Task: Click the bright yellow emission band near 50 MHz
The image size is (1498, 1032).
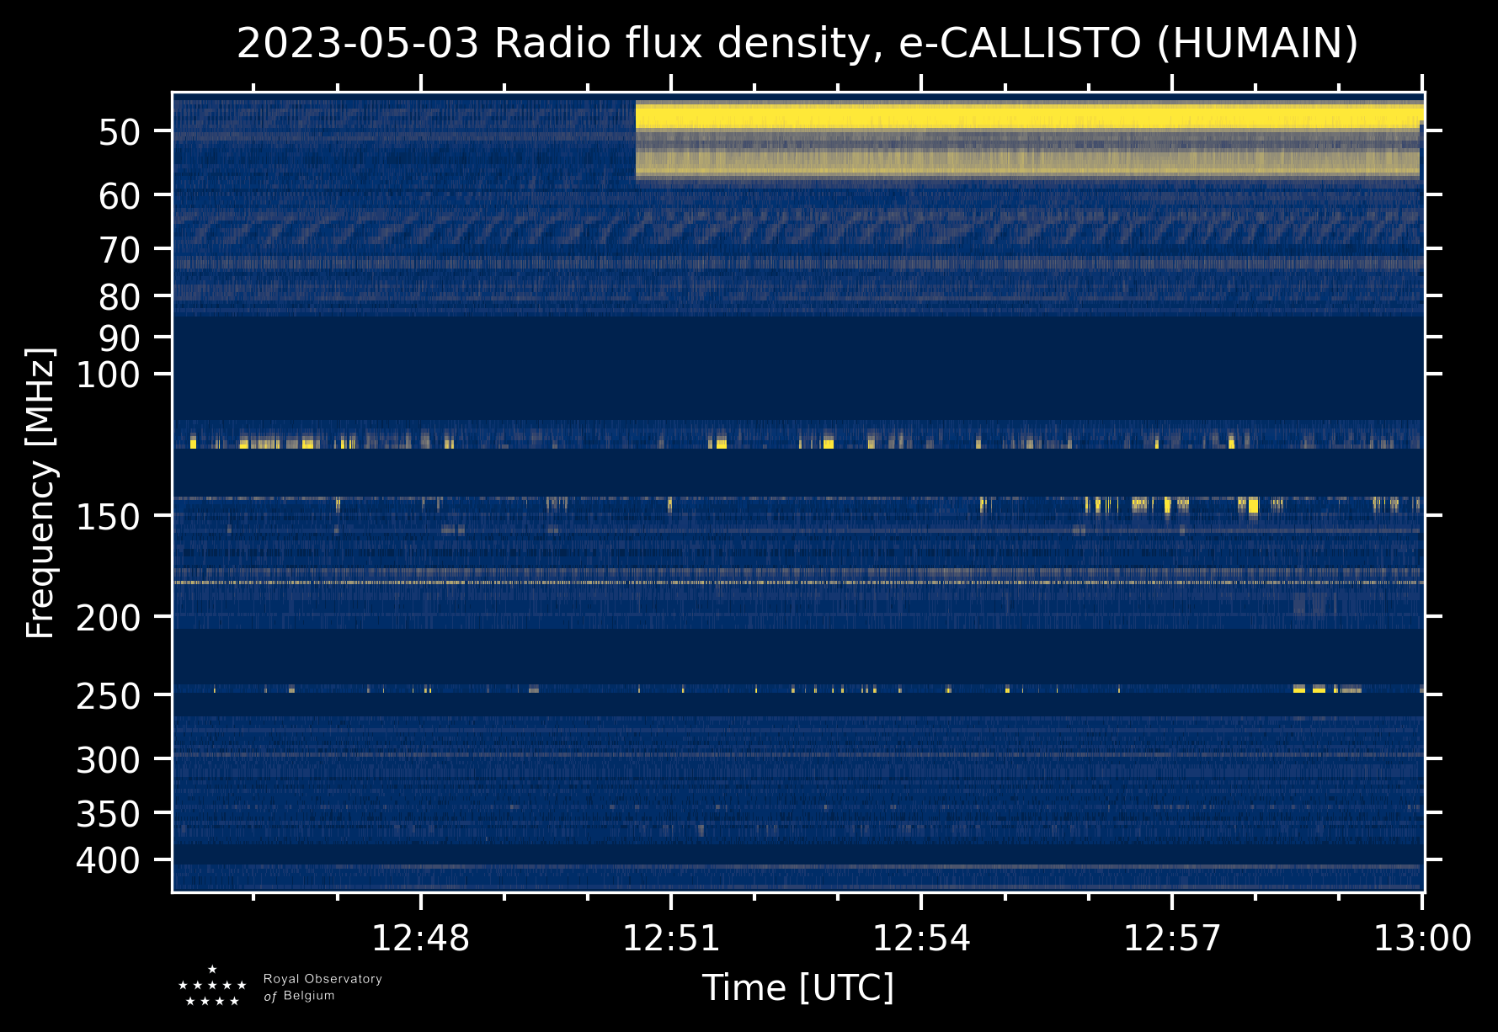Action: pos(1028,116)
